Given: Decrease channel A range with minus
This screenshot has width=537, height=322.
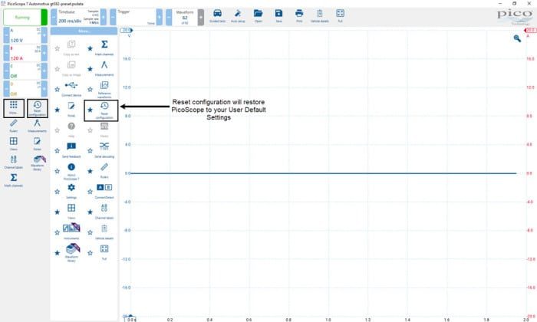Looking at the screenshot, I should [6, 35].
